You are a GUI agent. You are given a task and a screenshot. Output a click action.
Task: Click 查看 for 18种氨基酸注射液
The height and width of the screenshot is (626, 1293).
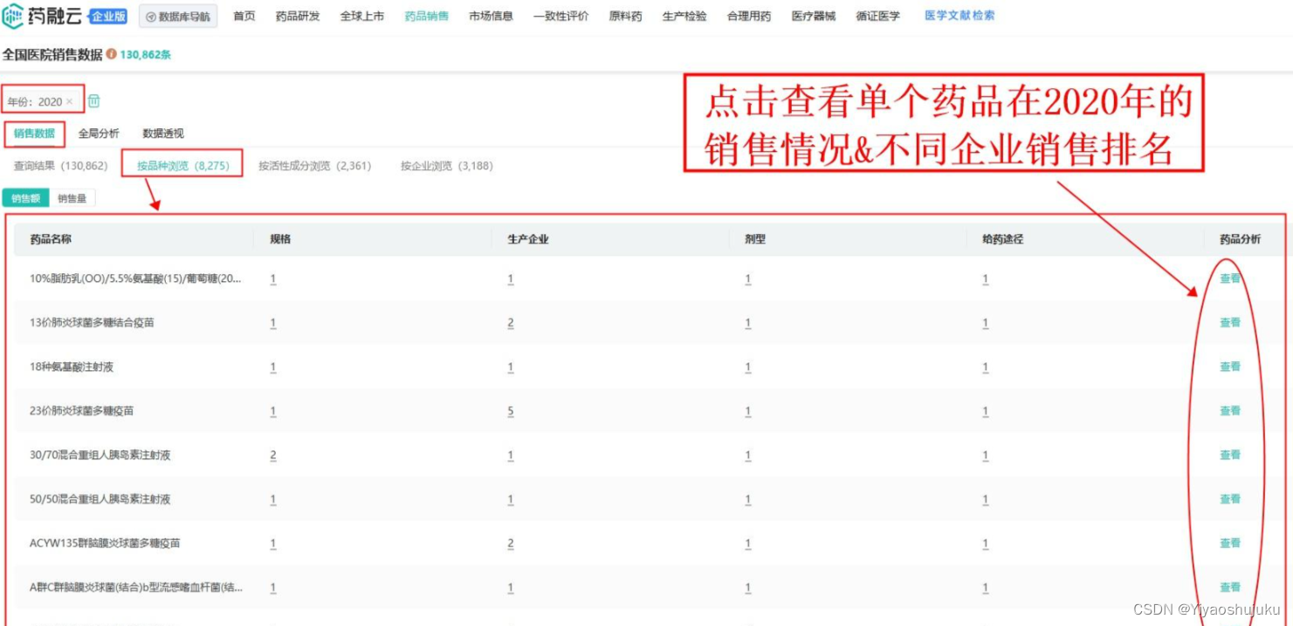[x=1230, y=367]
